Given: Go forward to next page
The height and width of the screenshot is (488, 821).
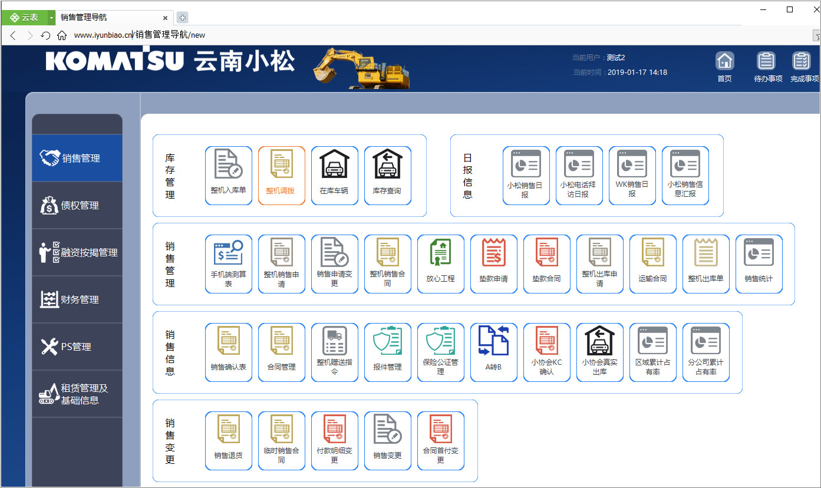Looking at the screenshot, I should click(x=30, y=35).
